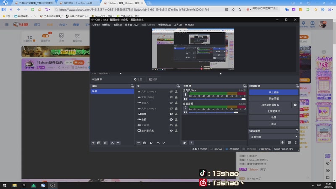Open virtual camera settings gear
The width and height of the screenshot is (336, 189).
[x=295, y=105]
